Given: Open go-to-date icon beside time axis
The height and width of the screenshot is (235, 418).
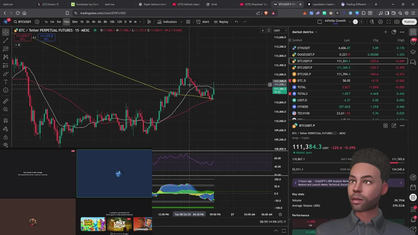Looking at the screenshot, I should 280,214.
